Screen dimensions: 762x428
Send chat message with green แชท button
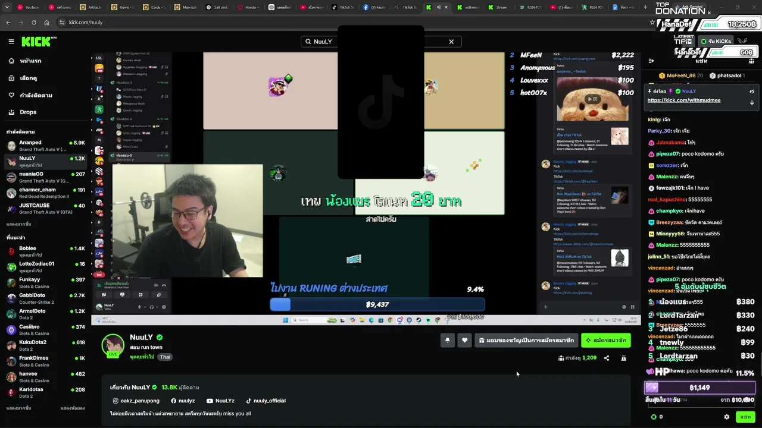745,417
